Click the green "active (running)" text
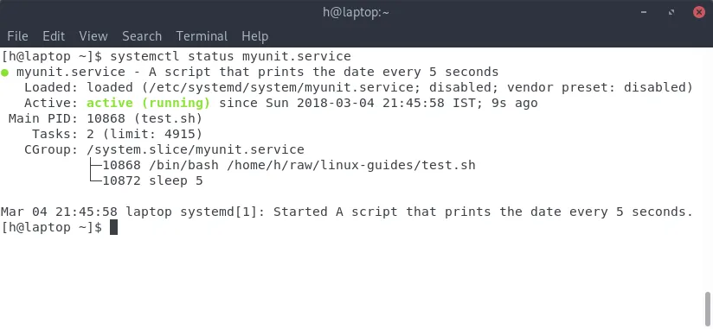The height and width of the screenshot is (329, 713). [x=148, y=103]
